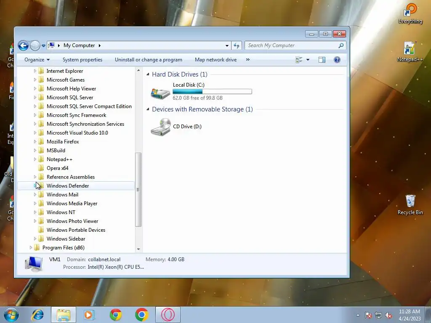Select the CD Drive (D:) icon
The height and width of the screenshot is (323, 431).
point(160,127)
